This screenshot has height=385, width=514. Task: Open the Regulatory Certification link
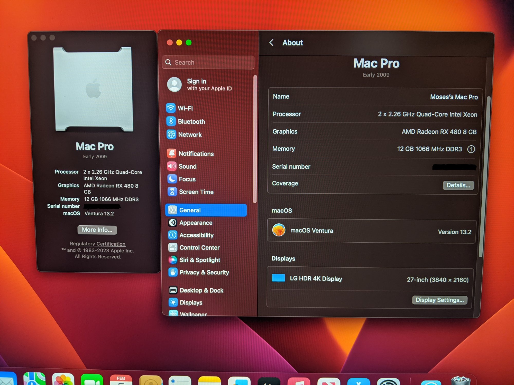coord(98,244)
